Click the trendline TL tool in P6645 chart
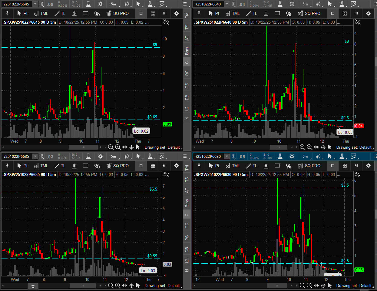The width and height of the screenshot is (377, 291). coord(60,13)
